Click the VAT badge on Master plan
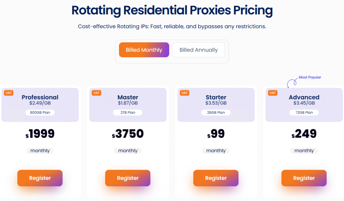Image resolution: width=344 pixels, height=201 pixels. (x=96, y=93)
